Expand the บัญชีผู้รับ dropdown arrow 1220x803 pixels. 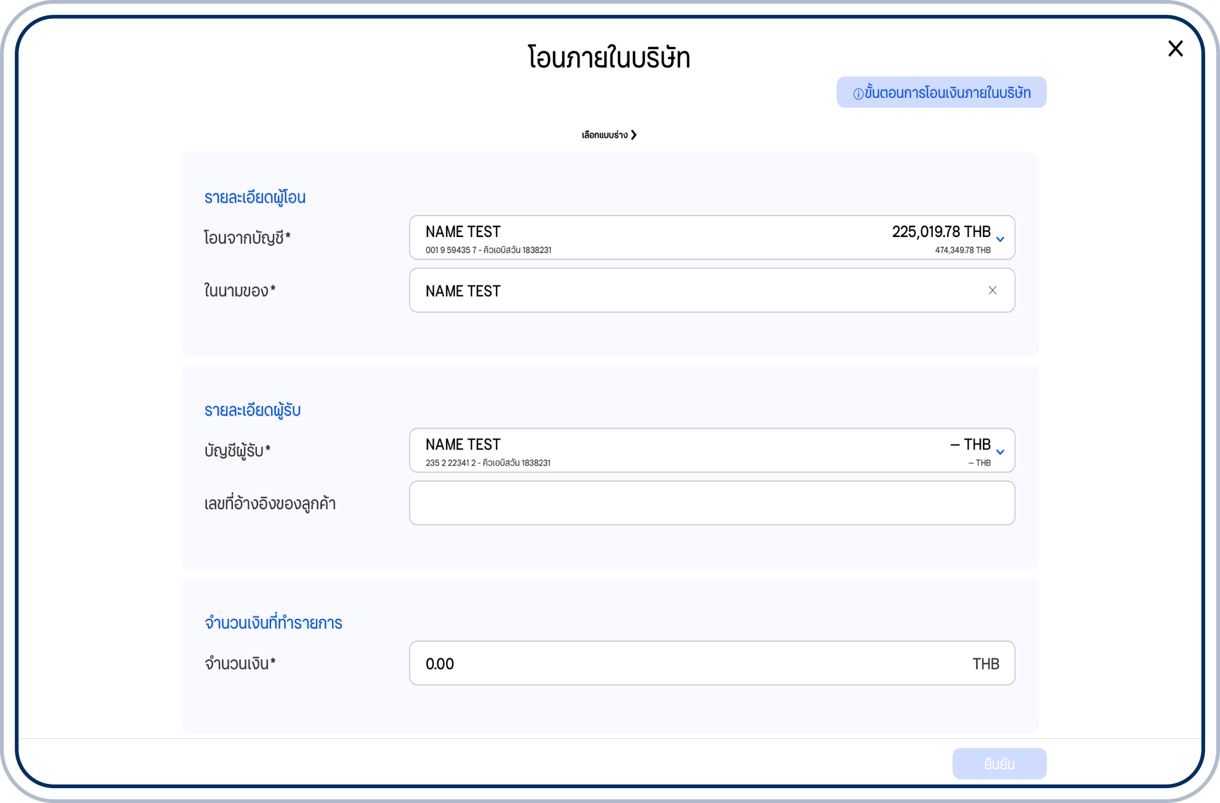(x=1000, y=451)
